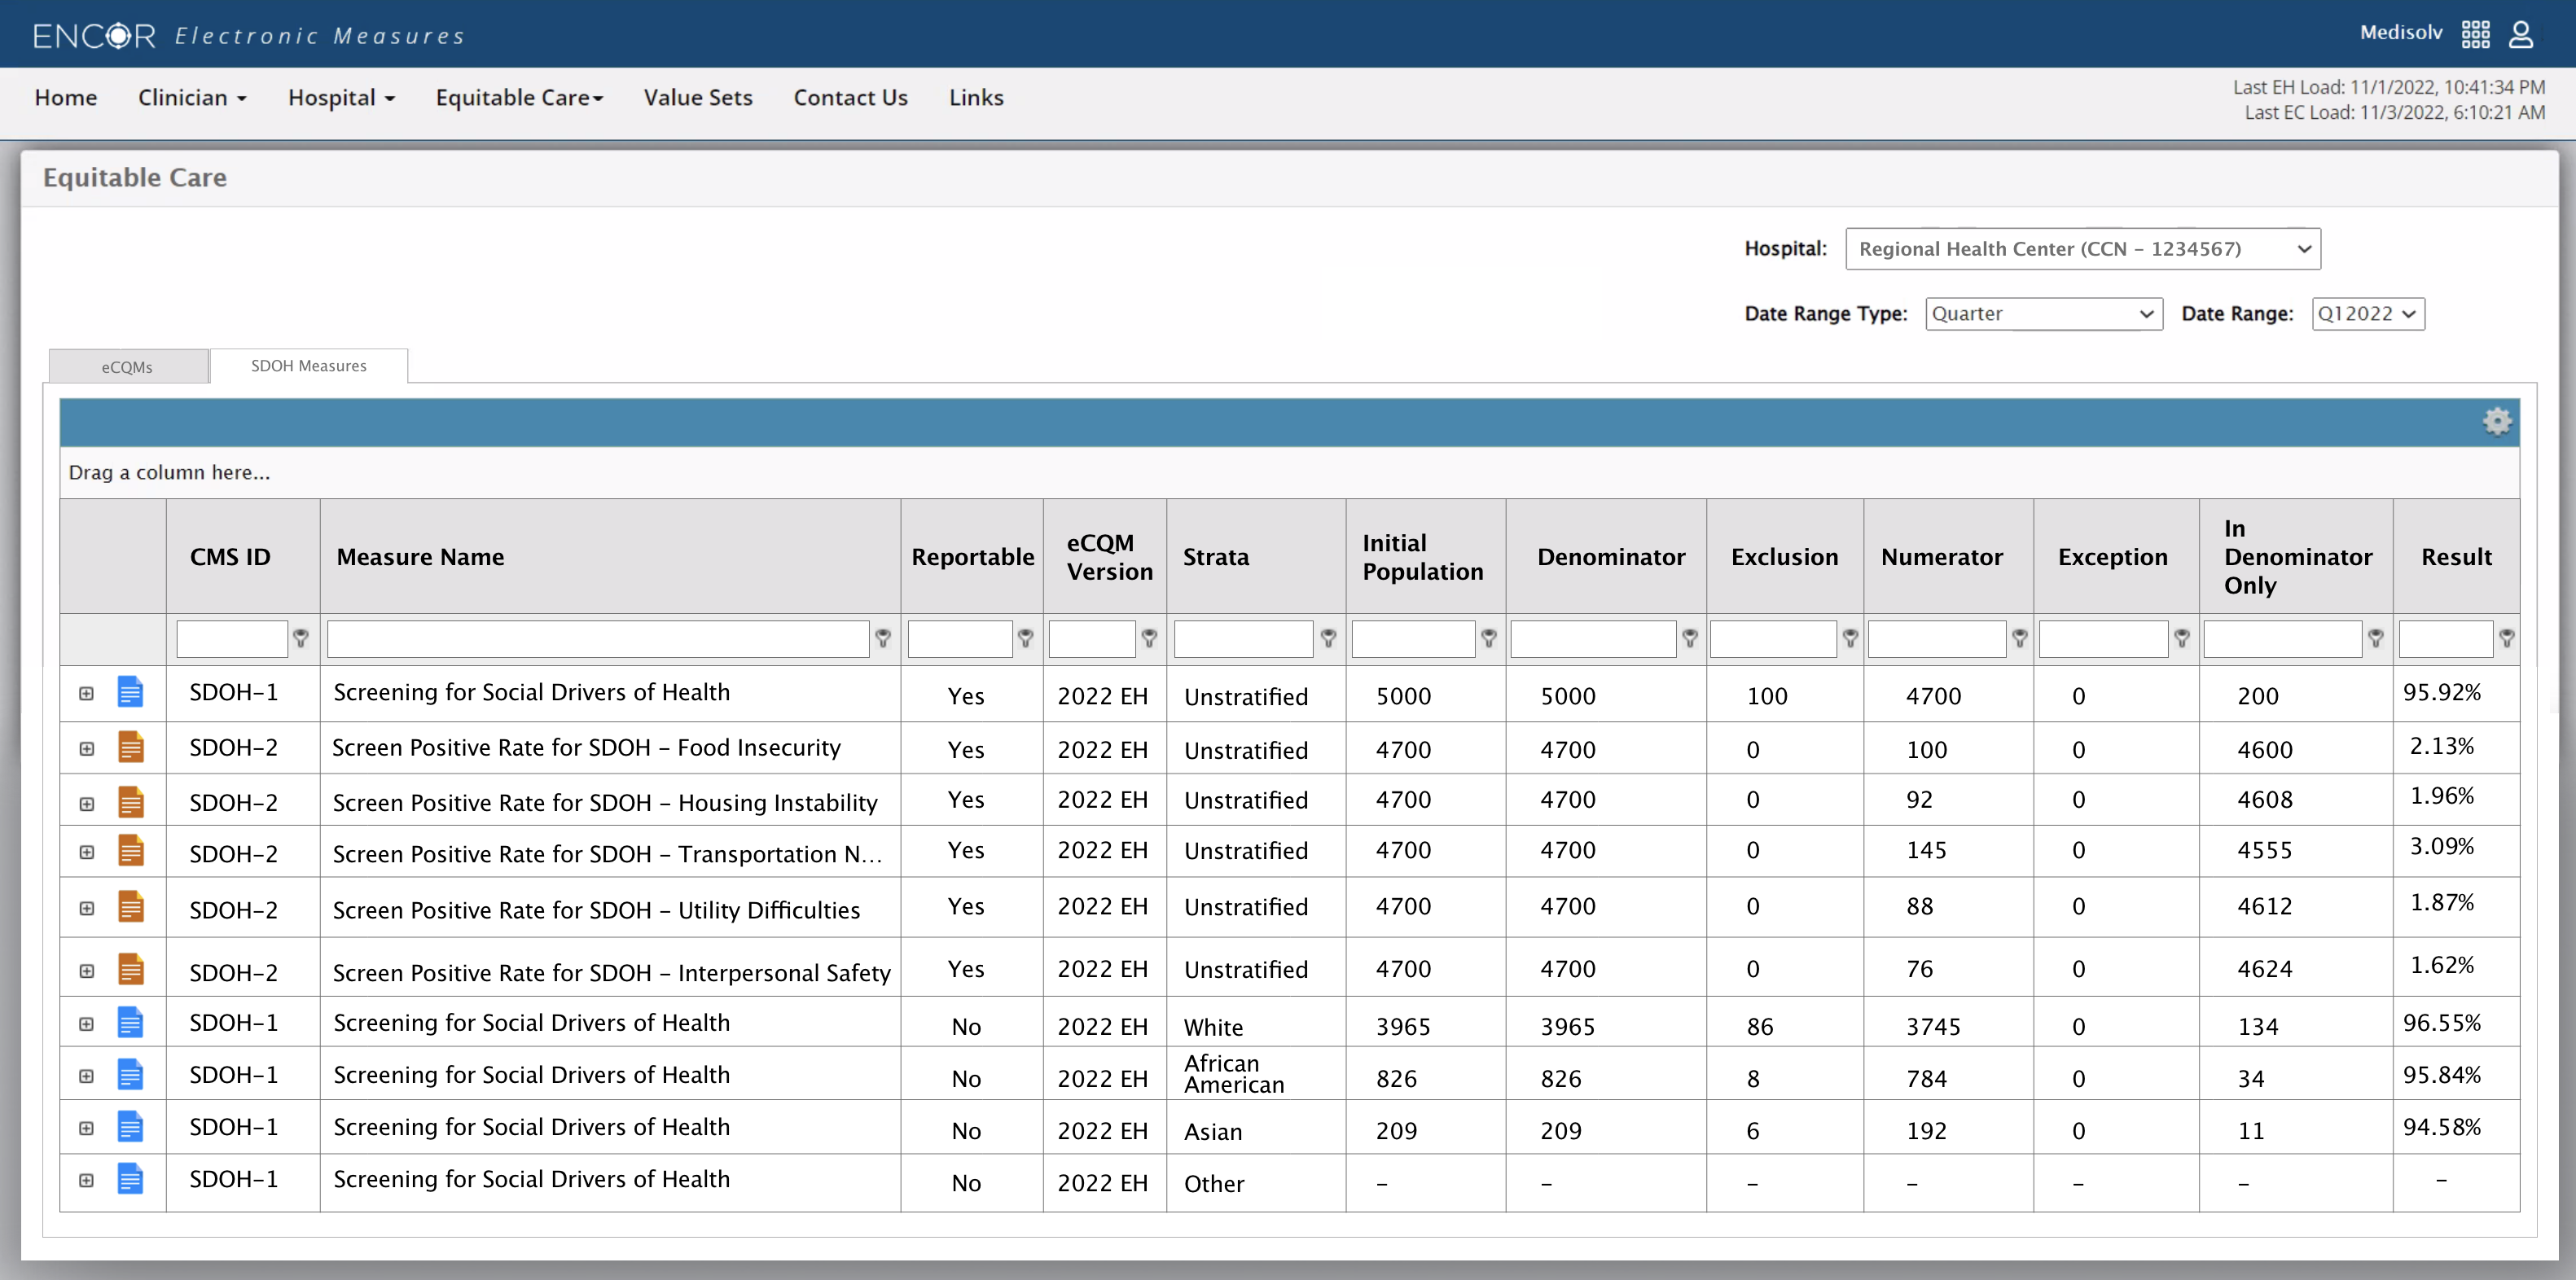The image size is (2576, 1280).
Task: Switch to the eCQMs tab
Action: tap(126, 365)
